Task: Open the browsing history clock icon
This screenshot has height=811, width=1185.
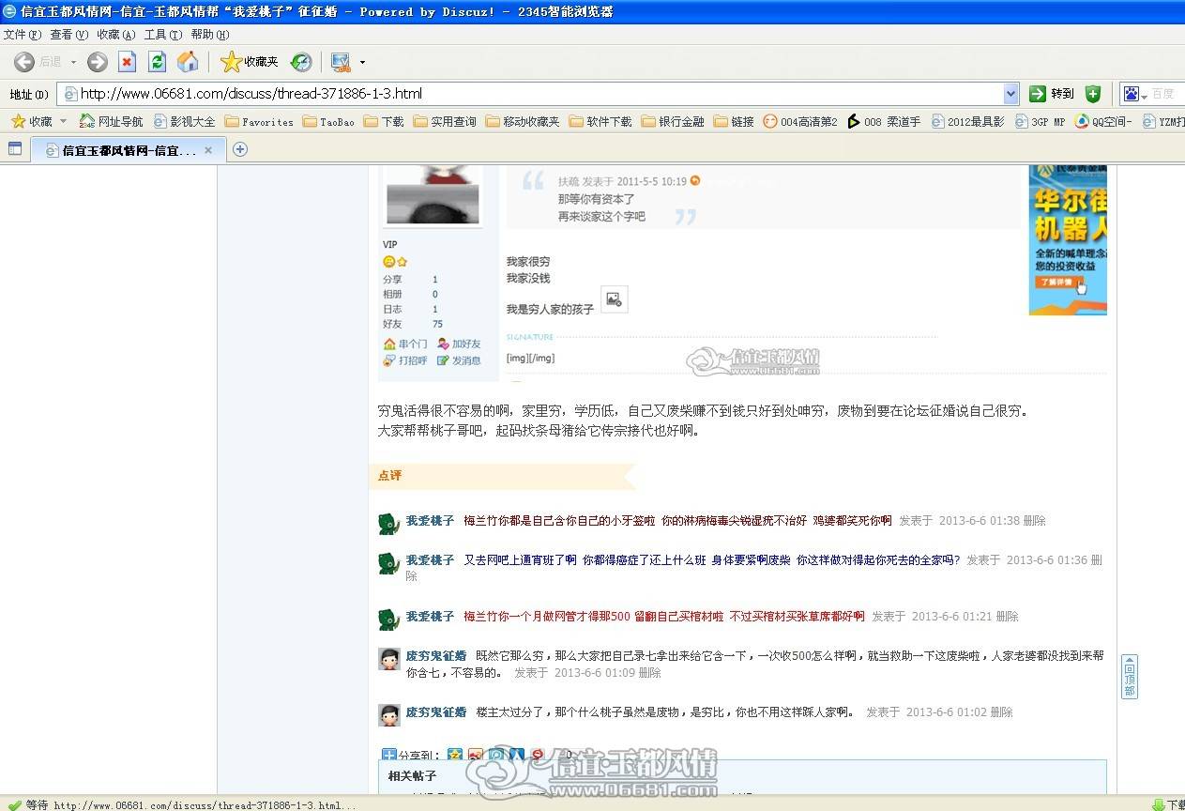Action: pyautogui.click(x=301, y=62)
